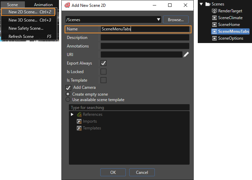Expand the References tree node
Image resolution: width=252 pixels, height=180 pixels.
pos(72,114)
